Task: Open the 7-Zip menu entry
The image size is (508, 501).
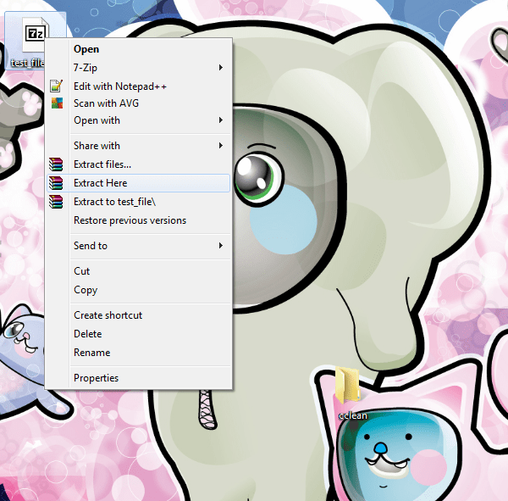Action: tap(139, 68)
